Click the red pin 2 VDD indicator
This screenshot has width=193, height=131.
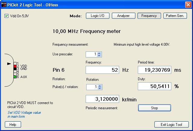pyautogui.click(x=15, y=66)
